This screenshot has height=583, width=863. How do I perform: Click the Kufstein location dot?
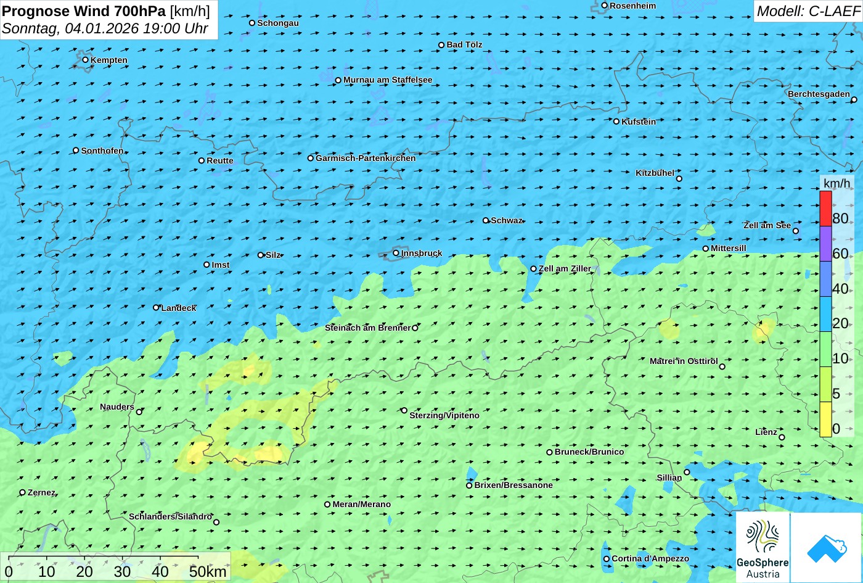(616, 122)
